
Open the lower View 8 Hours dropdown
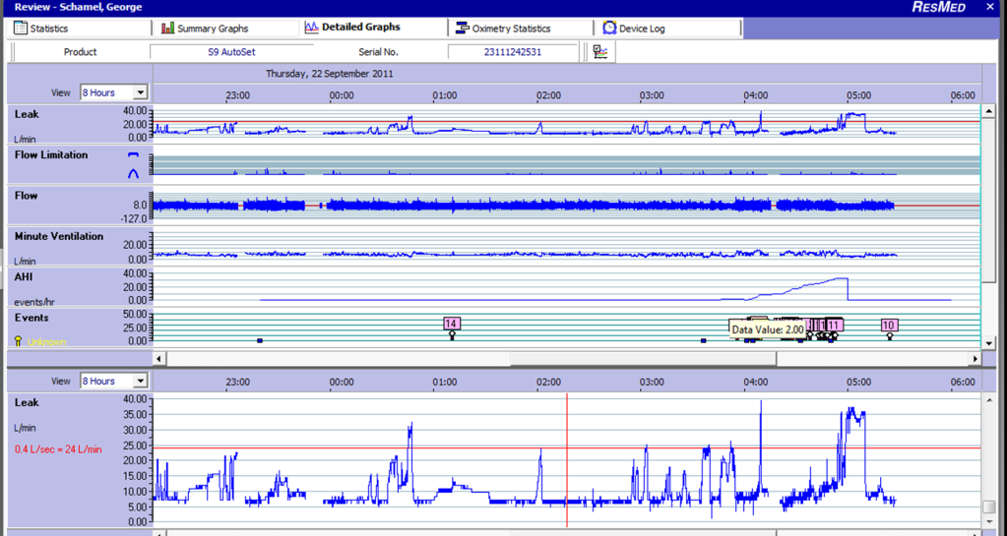[x=113, y=381]
